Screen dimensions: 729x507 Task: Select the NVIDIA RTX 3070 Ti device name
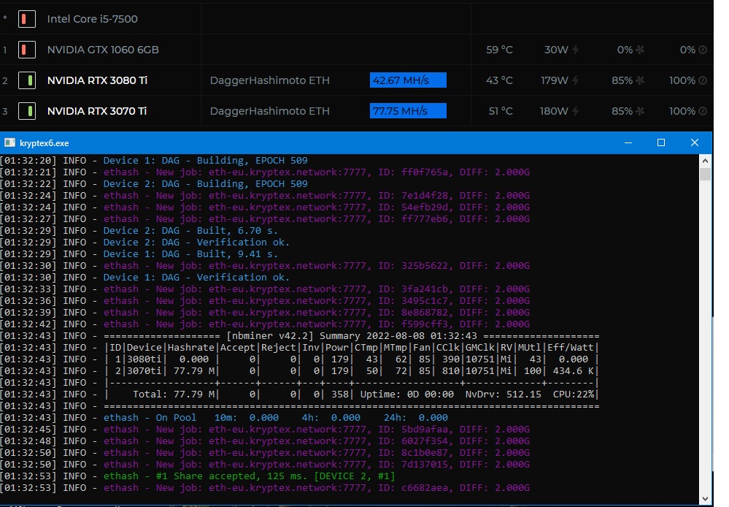coord(97,111)
